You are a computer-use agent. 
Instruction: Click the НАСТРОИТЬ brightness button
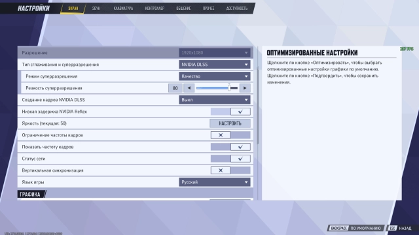230,123
